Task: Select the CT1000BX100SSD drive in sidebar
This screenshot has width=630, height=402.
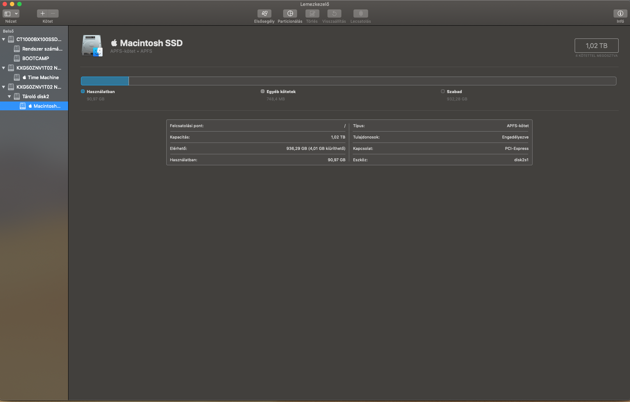Action: [x=34, y=39]
